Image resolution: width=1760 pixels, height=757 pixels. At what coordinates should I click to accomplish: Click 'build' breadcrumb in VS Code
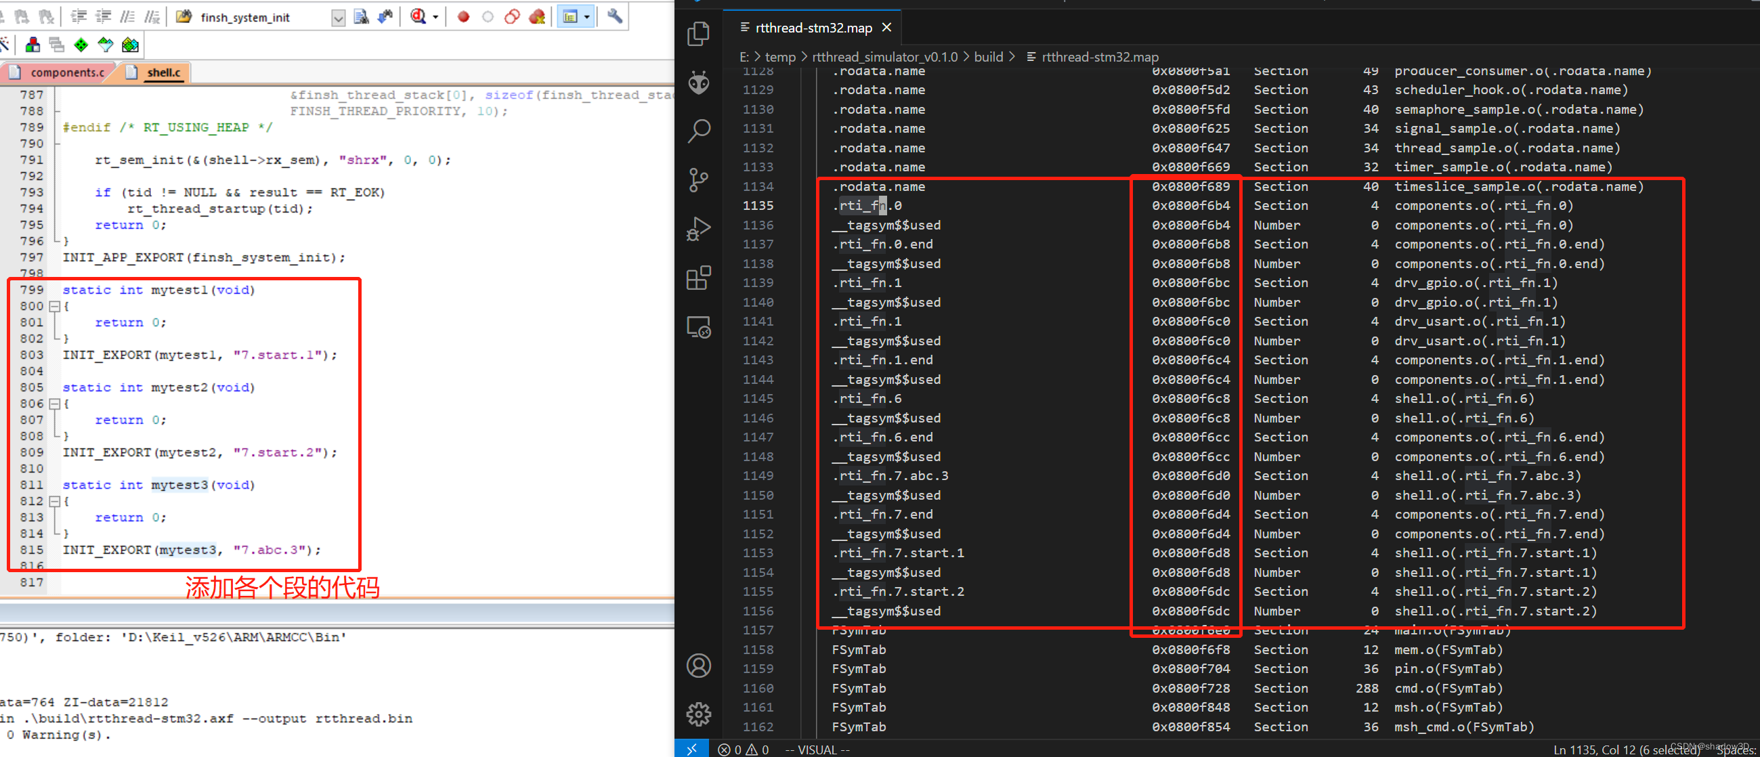[988, 57]
